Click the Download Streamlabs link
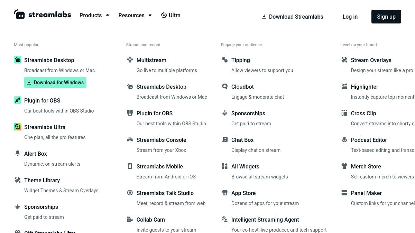 [x=293, y=17]
